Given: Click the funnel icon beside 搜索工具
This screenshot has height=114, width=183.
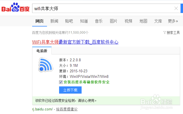Looking at the screenshot, I should tap(164, 33).
